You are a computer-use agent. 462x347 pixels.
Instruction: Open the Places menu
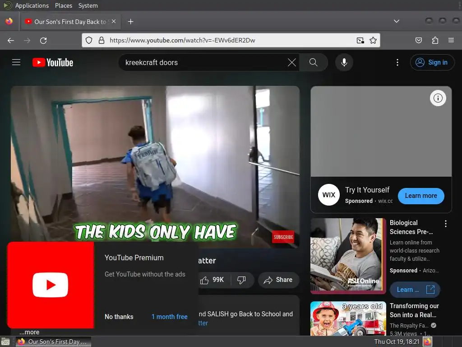(x=64, y=5)
